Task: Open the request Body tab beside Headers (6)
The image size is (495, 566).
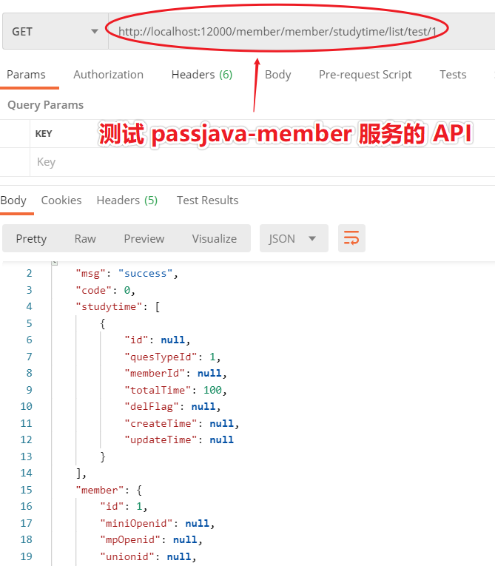Action: coord(277,75)
